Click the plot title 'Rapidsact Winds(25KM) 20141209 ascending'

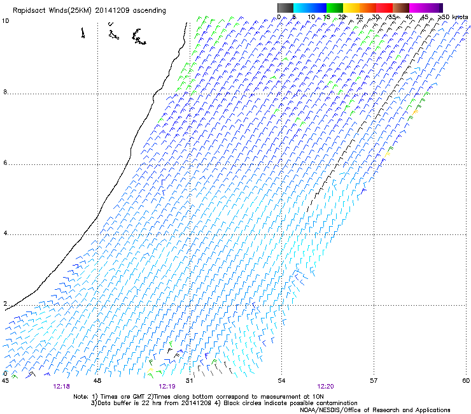(89, 11)
